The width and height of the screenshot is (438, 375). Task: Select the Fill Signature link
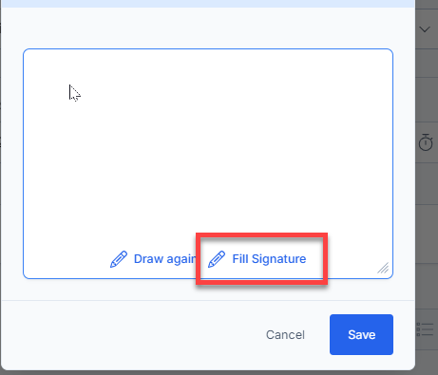click(257, 259)
